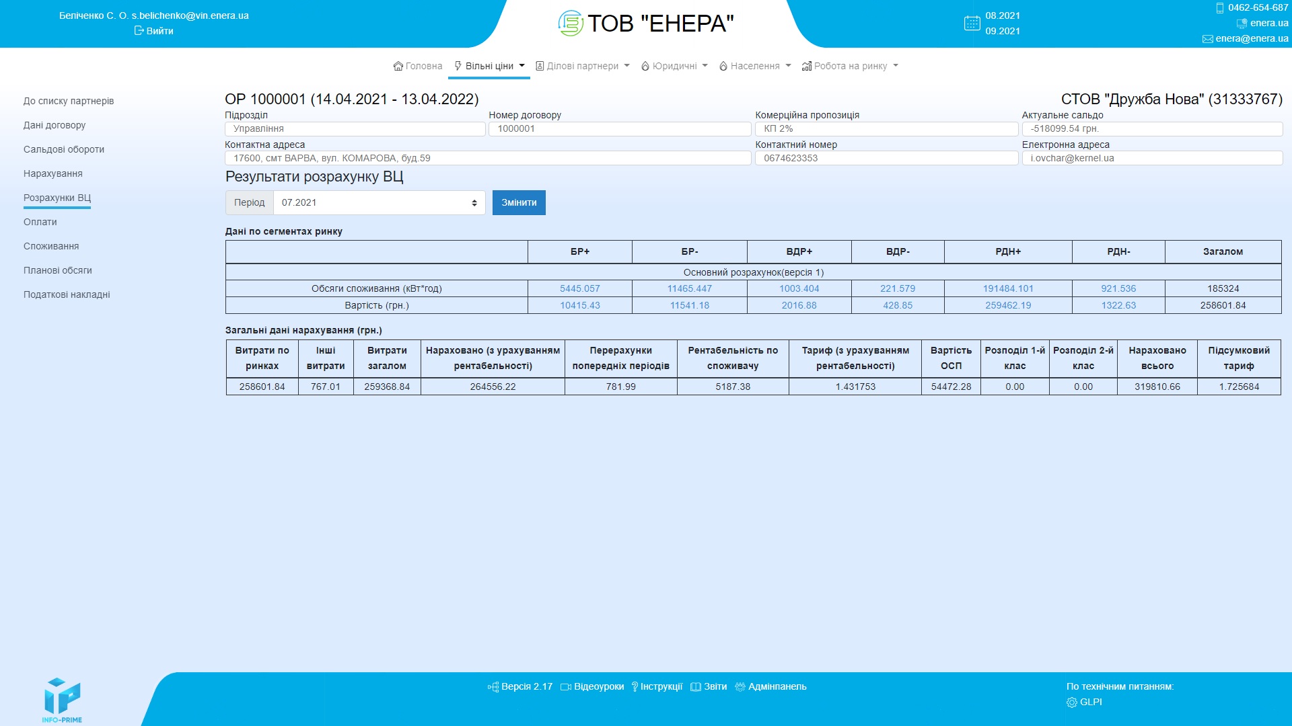Expand the Ділові партнери dropdown menu

coord(583,66)
